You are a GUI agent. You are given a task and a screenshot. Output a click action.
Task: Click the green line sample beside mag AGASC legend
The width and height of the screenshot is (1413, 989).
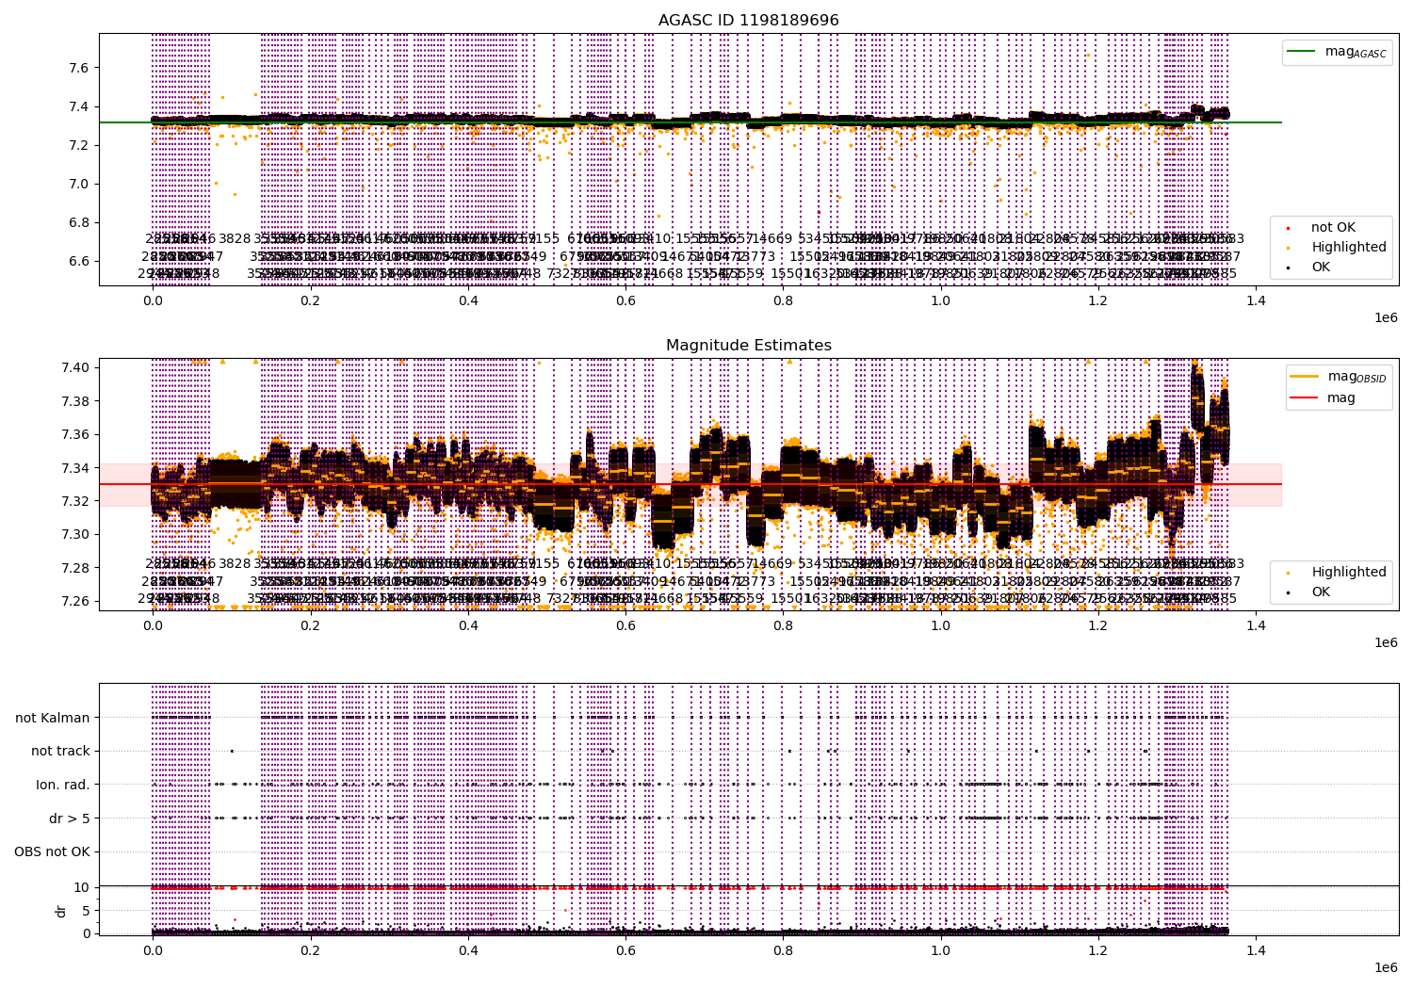click(1302, 52)
